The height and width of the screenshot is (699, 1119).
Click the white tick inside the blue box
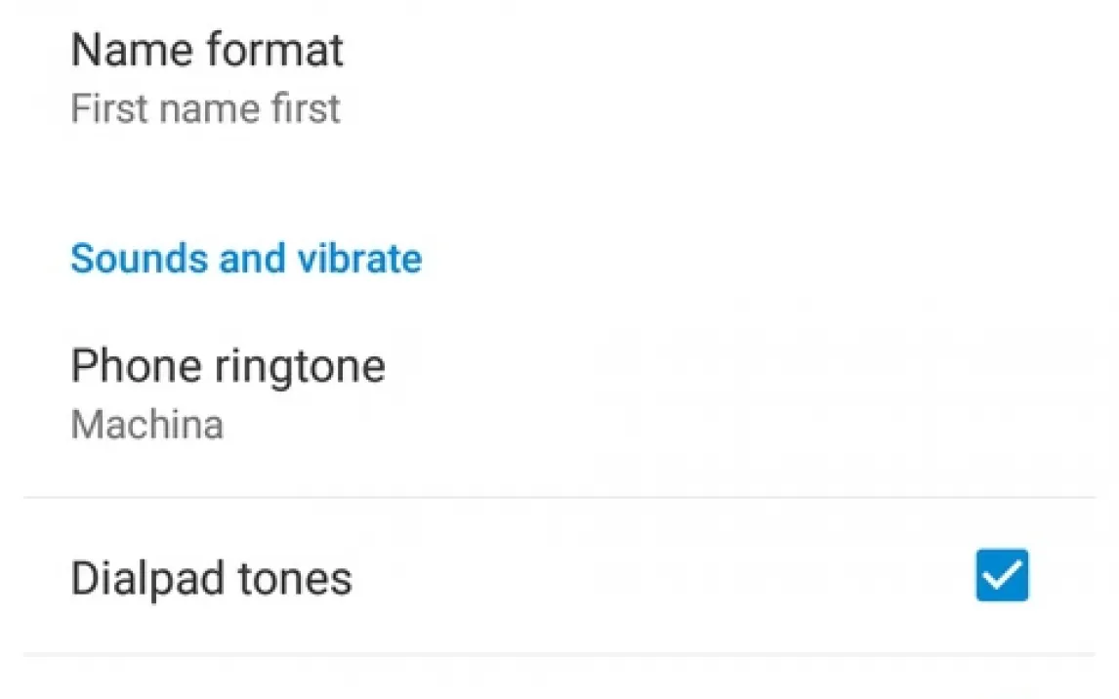(x=1002, y=576)
